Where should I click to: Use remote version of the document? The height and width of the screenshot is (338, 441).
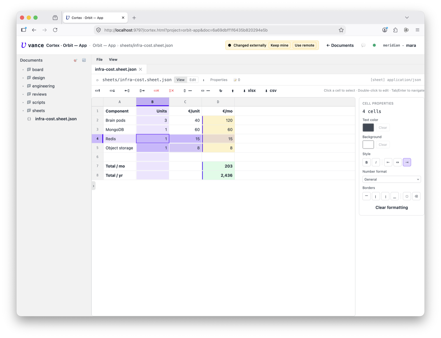click(x=304, y=45)
